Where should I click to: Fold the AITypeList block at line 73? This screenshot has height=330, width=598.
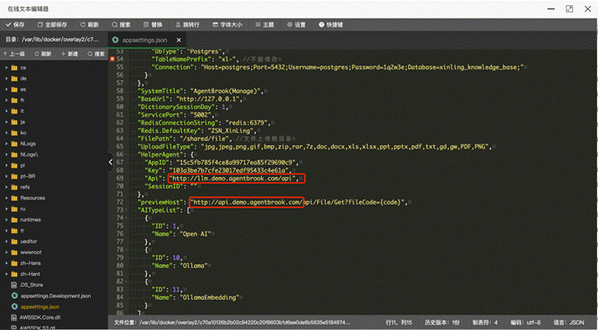coord(127,210)
